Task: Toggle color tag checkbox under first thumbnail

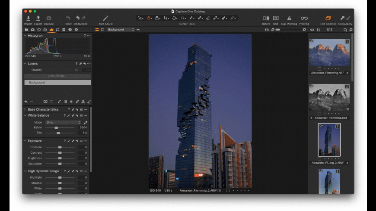Action: 319,69
